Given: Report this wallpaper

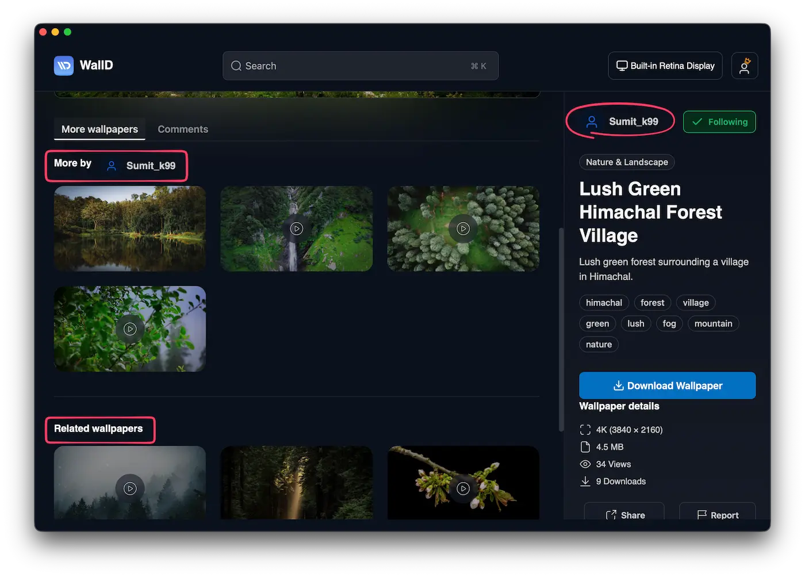Looking at the screenshot, I should coord(718,514).
